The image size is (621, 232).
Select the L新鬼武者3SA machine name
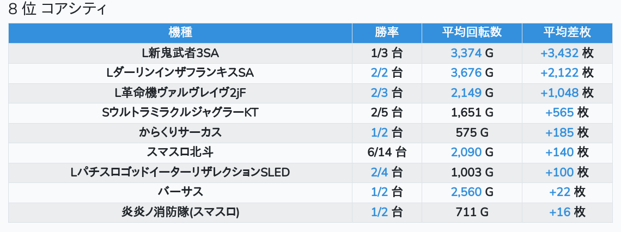pos(180,53)
